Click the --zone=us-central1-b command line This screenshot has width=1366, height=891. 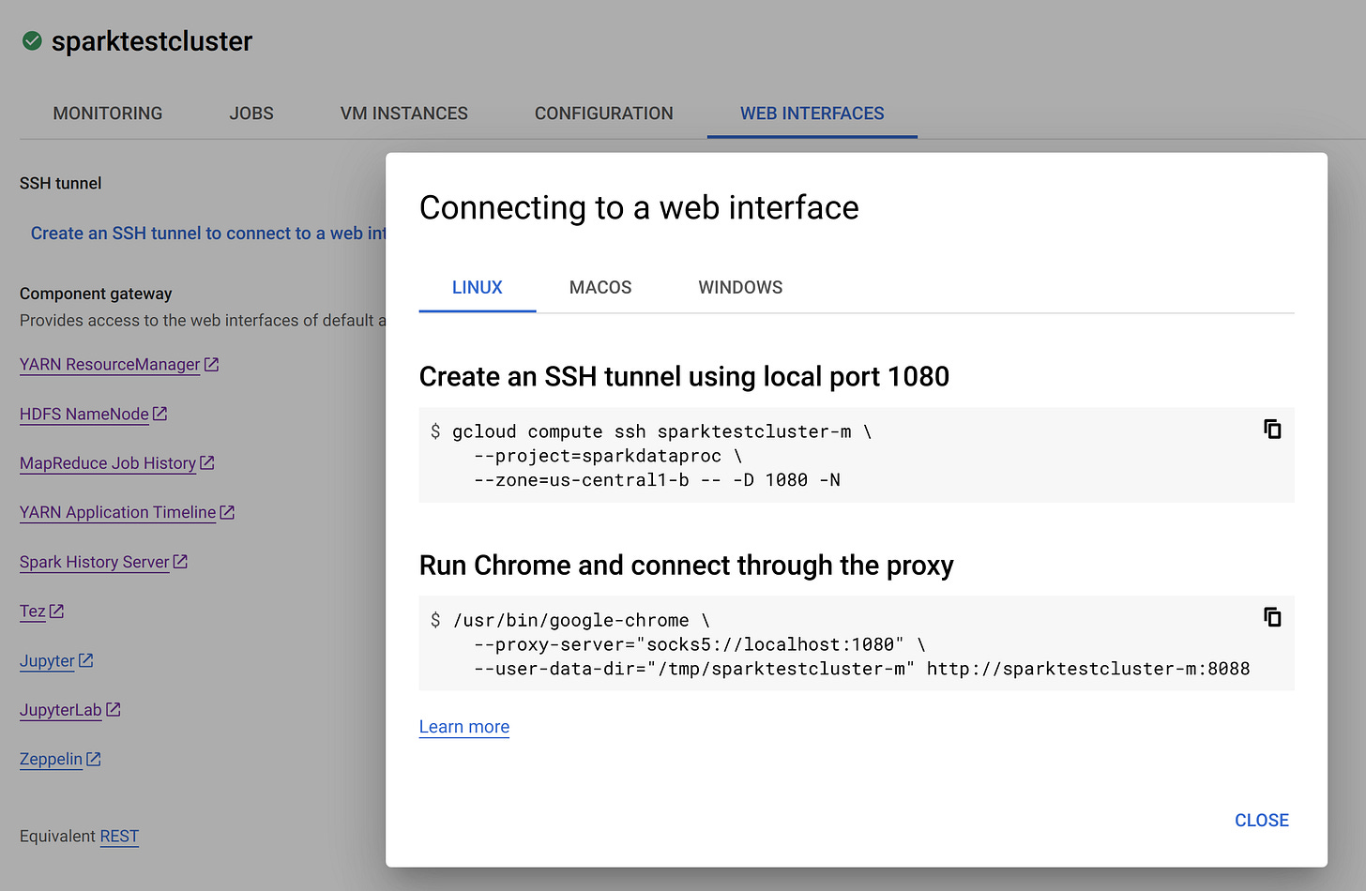[657, 480]
